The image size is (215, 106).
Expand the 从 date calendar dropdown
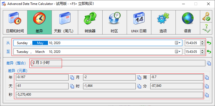click(x=178, y=43)
